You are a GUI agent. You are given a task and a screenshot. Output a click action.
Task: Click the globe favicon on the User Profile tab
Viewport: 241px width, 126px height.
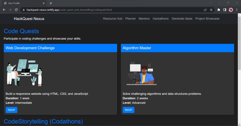(5, 3)
